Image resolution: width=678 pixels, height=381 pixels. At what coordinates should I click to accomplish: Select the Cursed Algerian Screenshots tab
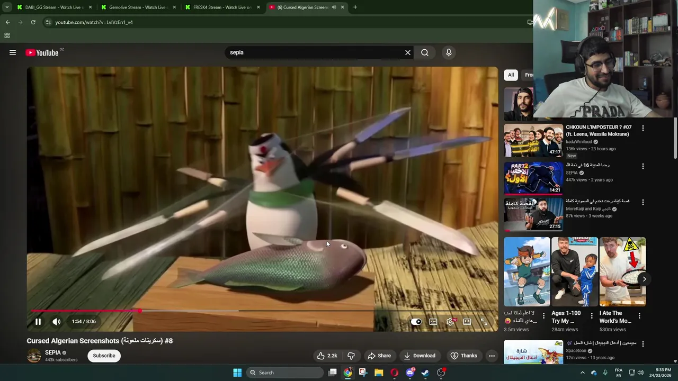tap(302, 7)
